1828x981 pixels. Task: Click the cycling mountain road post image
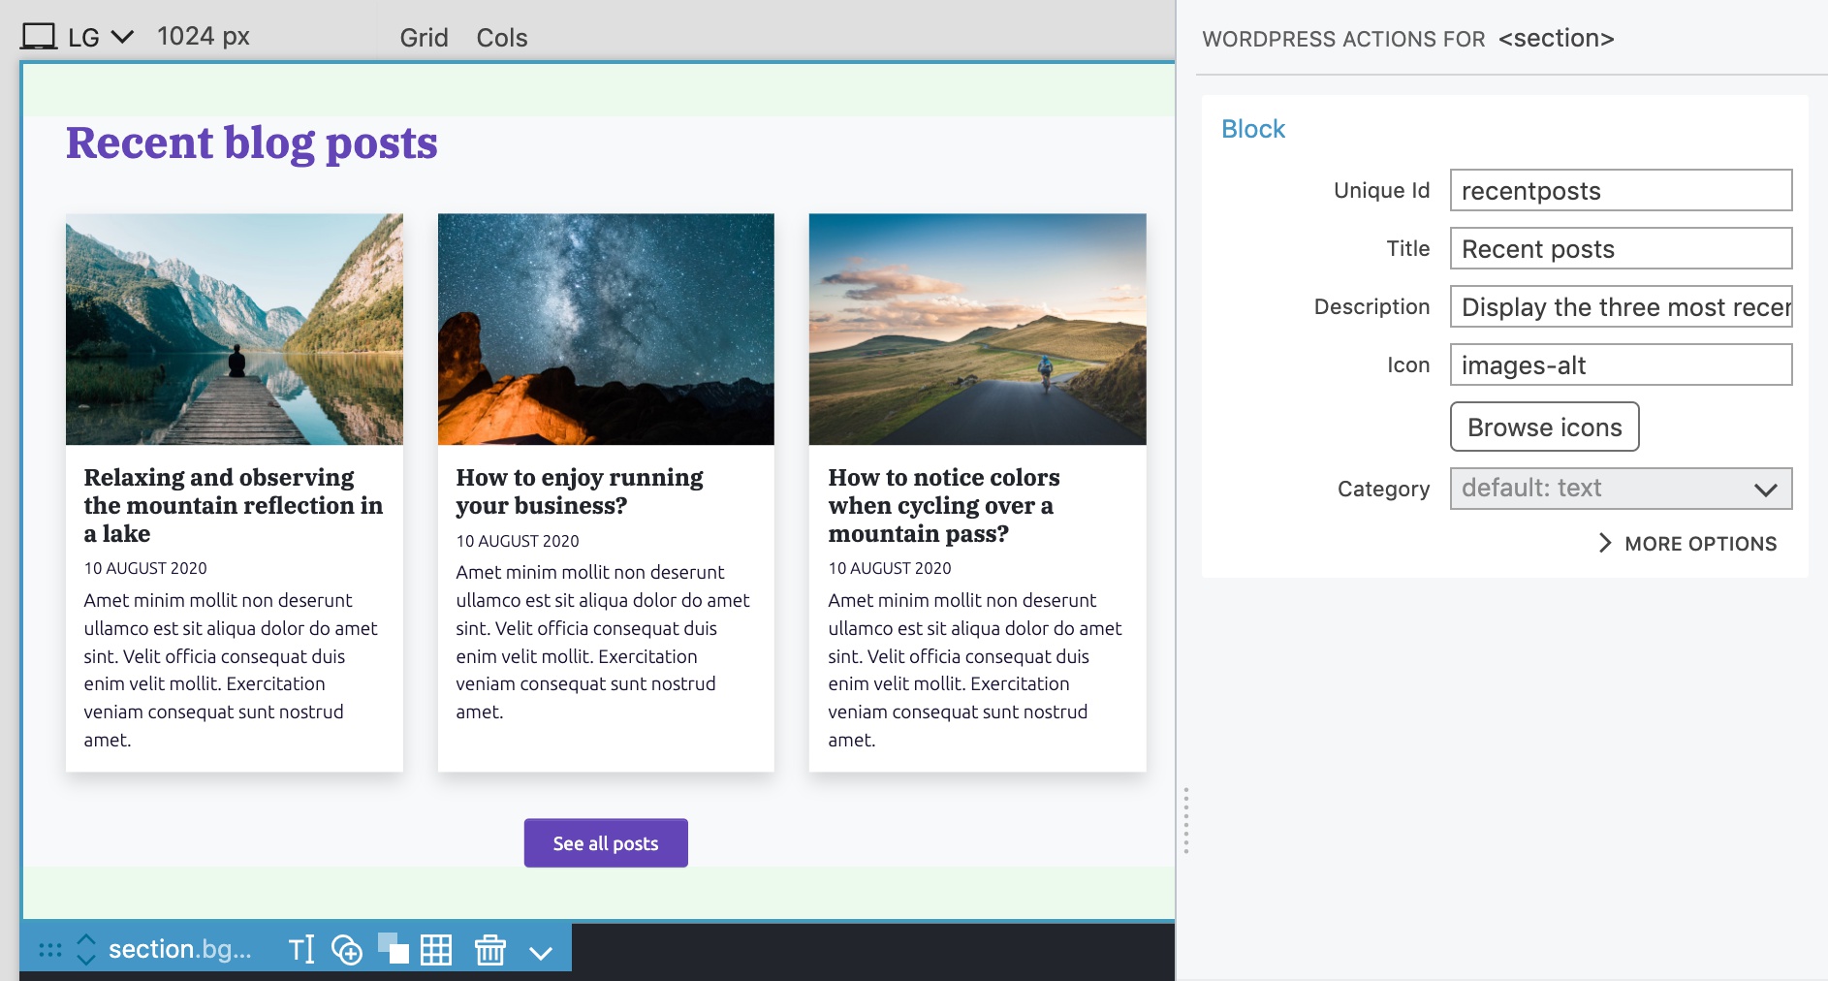(x=977, y=330)
